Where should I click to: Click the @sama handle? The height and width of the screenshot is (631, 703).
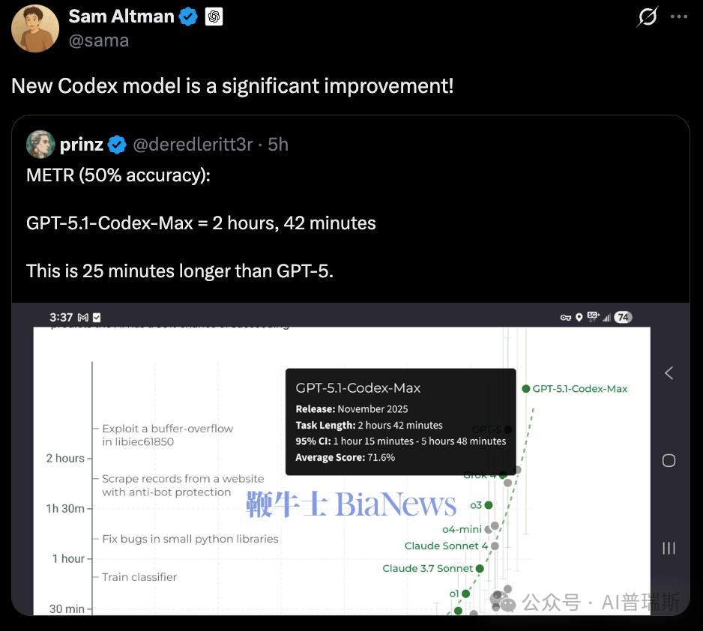[x=99, y=40]
